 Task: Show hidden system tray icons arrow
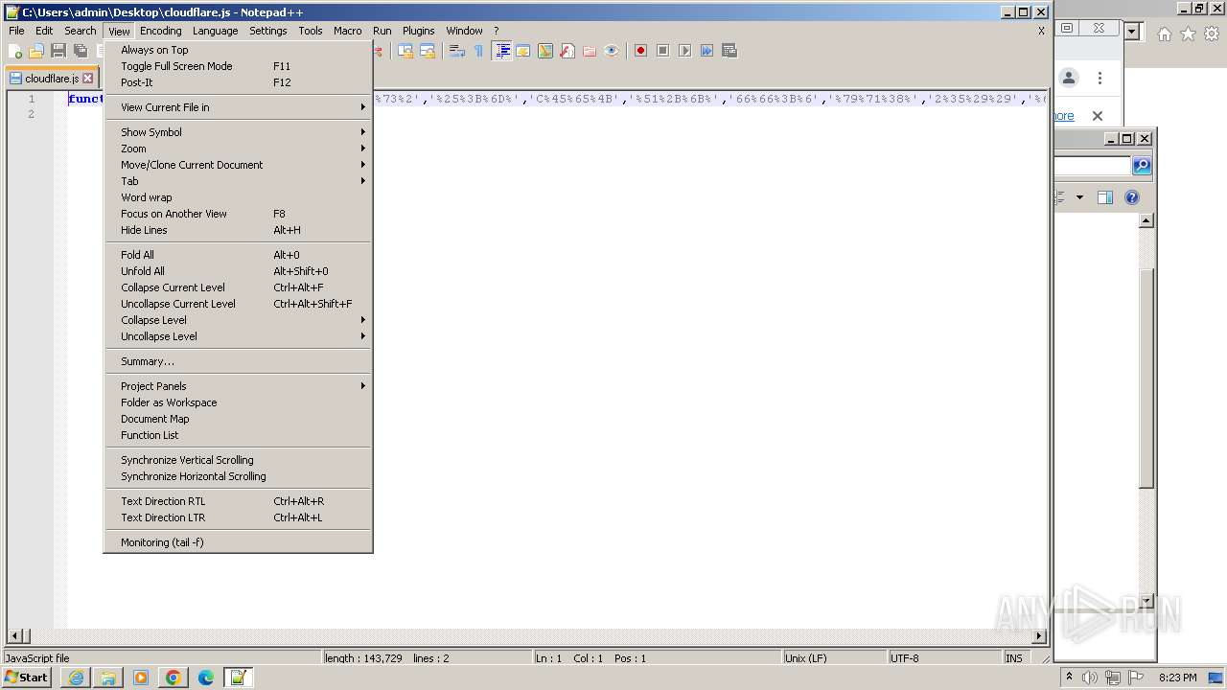[1069, 678]
